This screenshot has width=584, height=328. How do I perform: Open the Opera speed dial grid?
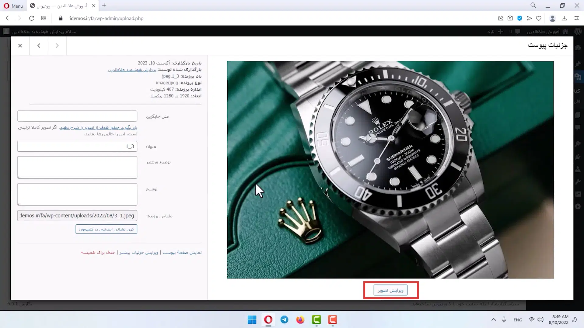[44, 18]
